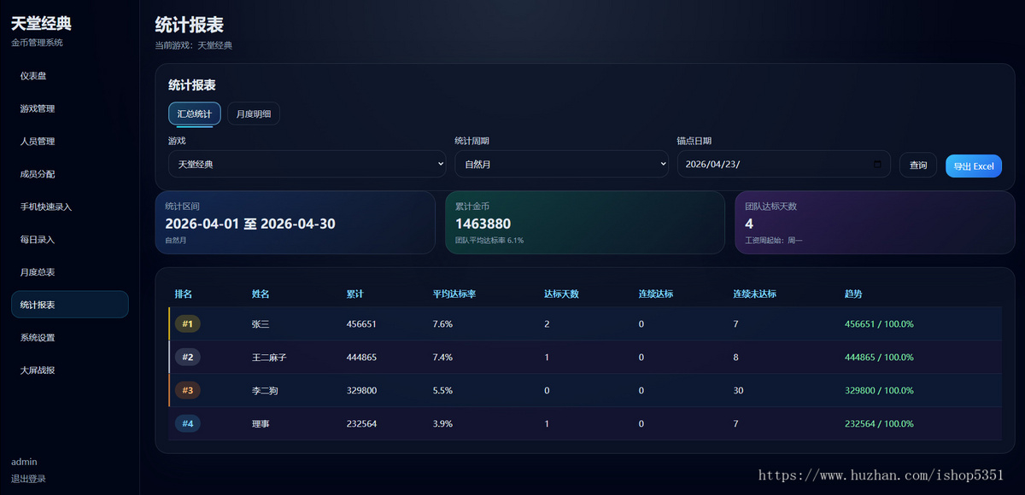The image size is (1025, 495).
Task: Open 月度总表 from the sidebar
Action: pos(70,272)
